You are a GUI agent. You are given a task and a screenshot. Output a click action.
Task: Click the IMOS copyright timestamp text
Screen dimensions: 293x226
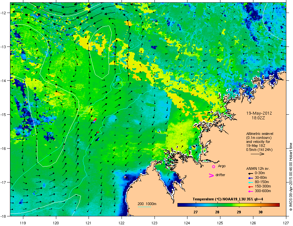coord(291,177)
